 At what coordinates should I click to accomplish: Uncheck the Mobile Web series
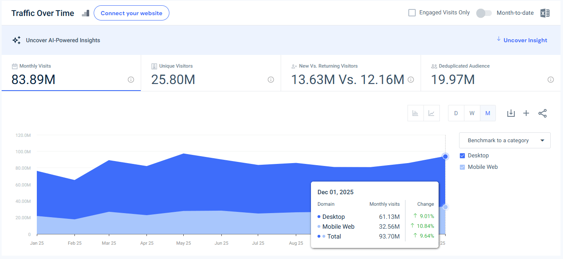tap(462, 167)
